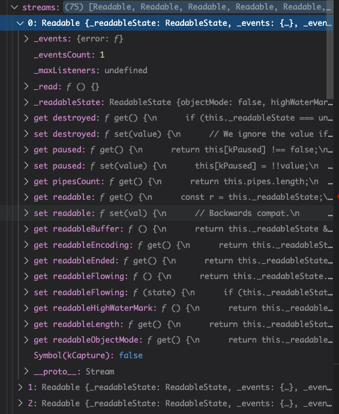Collapse the 0: Readable entry

[20, 23]
